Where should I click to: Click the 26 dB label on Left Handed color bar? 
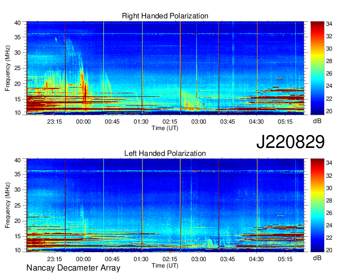pos(329,213)
